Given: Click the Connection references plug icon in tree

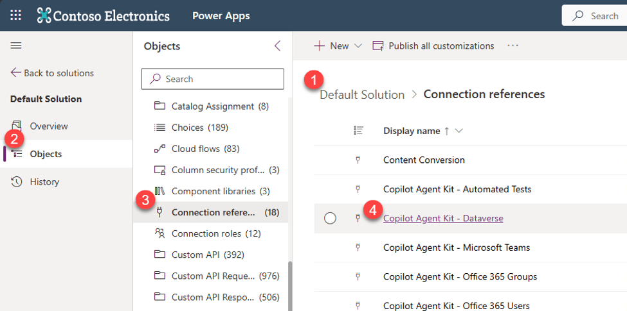Looking at the screenshot, I should point(159,212).
